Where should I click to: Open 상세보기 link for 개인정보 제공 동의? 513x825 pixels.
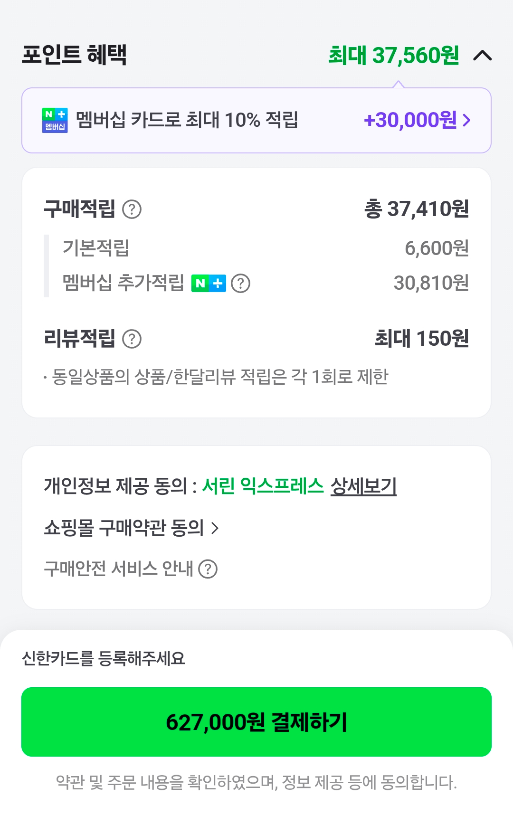point(364,486)
